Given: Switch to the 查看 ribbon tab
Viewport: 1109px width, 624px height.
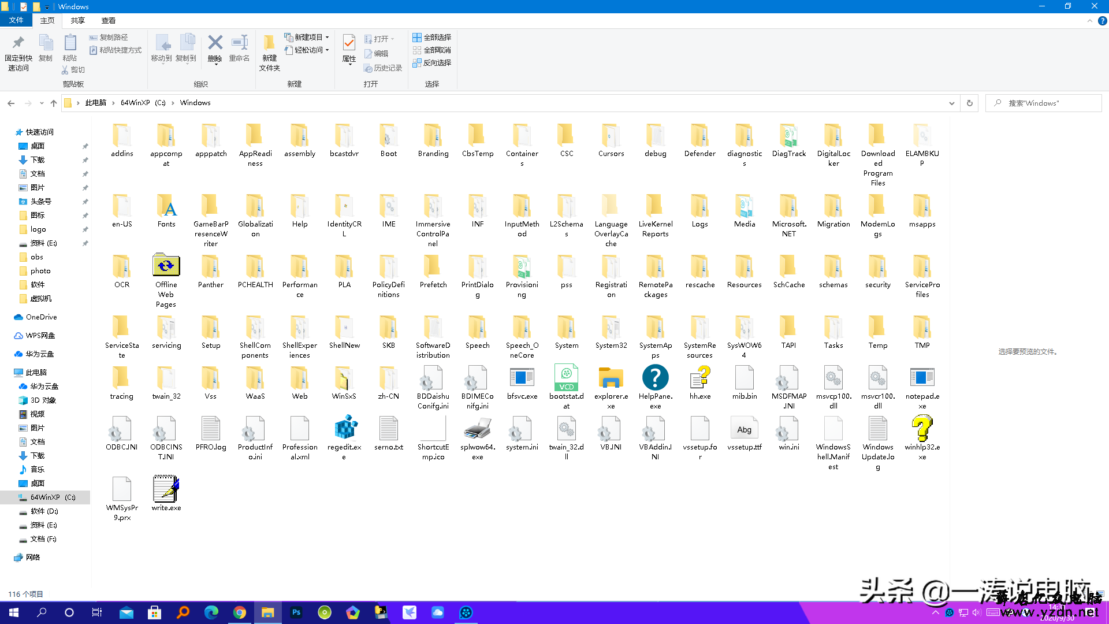Looking at the screenshot, I should click(x=109, y=20).
